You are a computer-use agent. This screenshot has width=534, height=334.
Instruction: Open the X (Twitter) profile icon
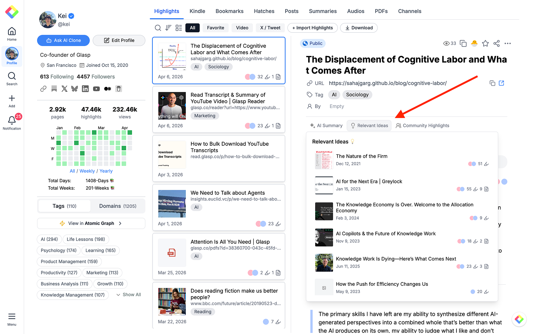pos(65,89)
